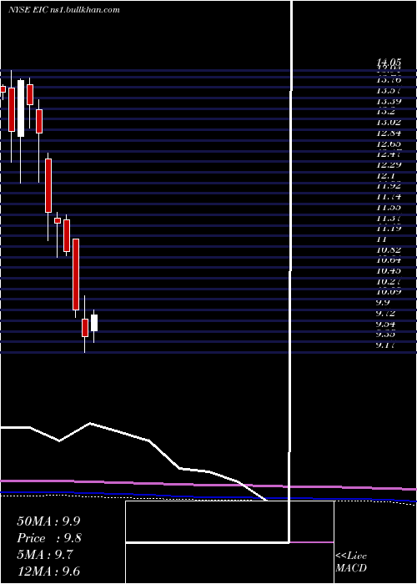Click the 14.05 price axis label

[389, 62]
